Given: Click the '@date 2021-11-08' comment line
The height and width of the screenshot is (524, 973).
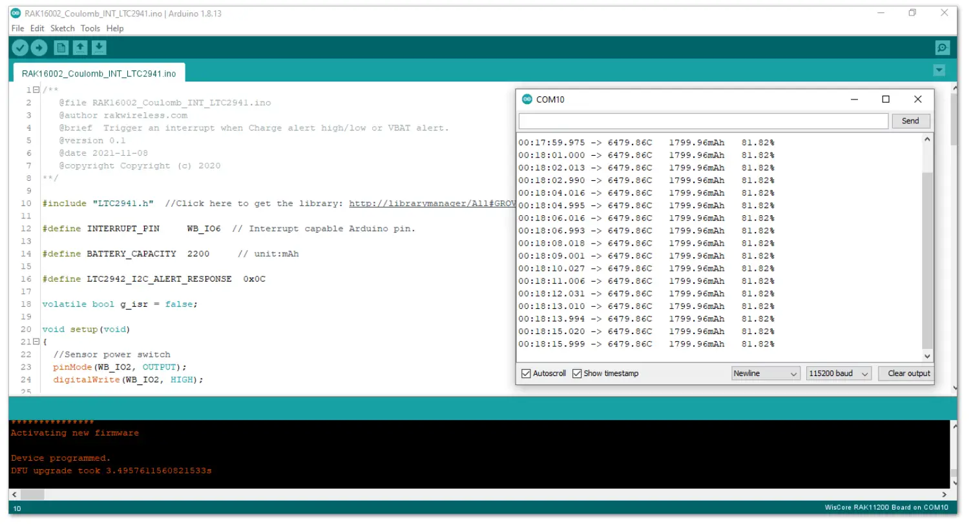Looking at the screenshot, I should coord(103,153).
